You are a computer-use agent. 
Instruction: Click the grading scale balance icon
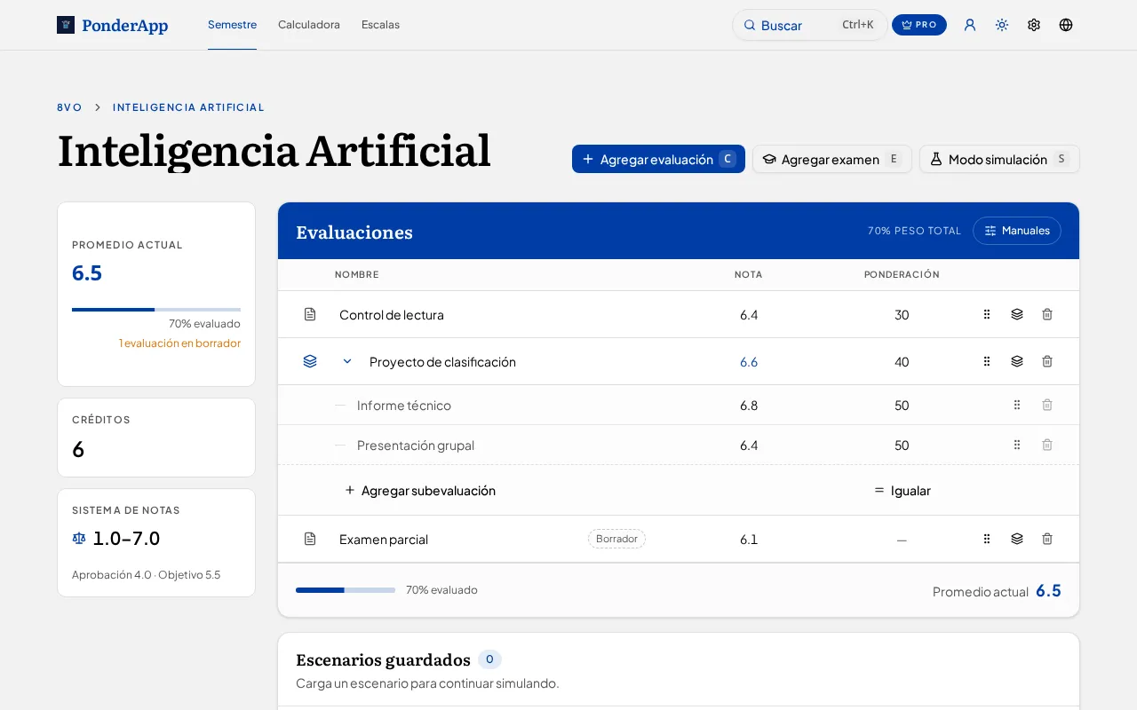pyautogui.click(x=79, y=538)
